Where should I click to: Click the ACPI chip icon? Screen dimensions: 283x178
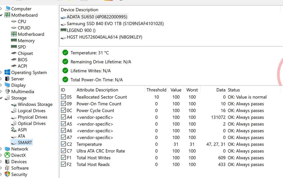pyautogui.click(x=14, y=66)
